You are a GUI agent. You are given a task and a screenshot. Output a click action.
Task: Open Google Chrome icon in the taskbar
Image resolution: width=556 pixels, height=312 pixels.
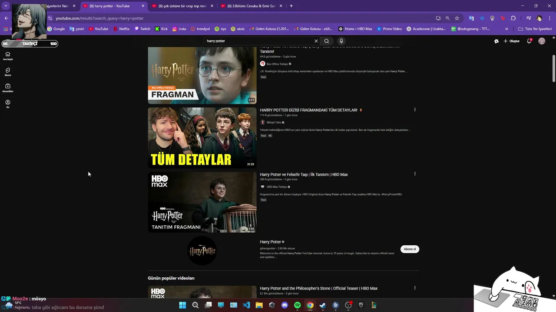pos(310,305)
